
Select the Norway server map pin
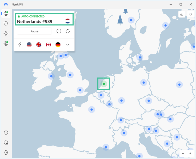tap(131, 20)
